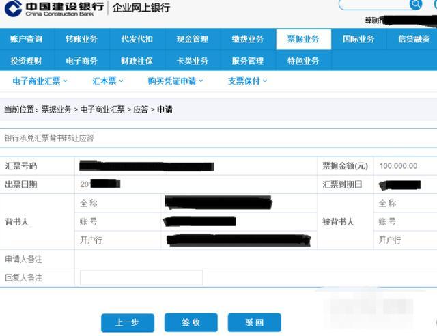Focus the 回复人备注 input field
This screenshot has height=336, width=437.
click(x=141, y=277)
